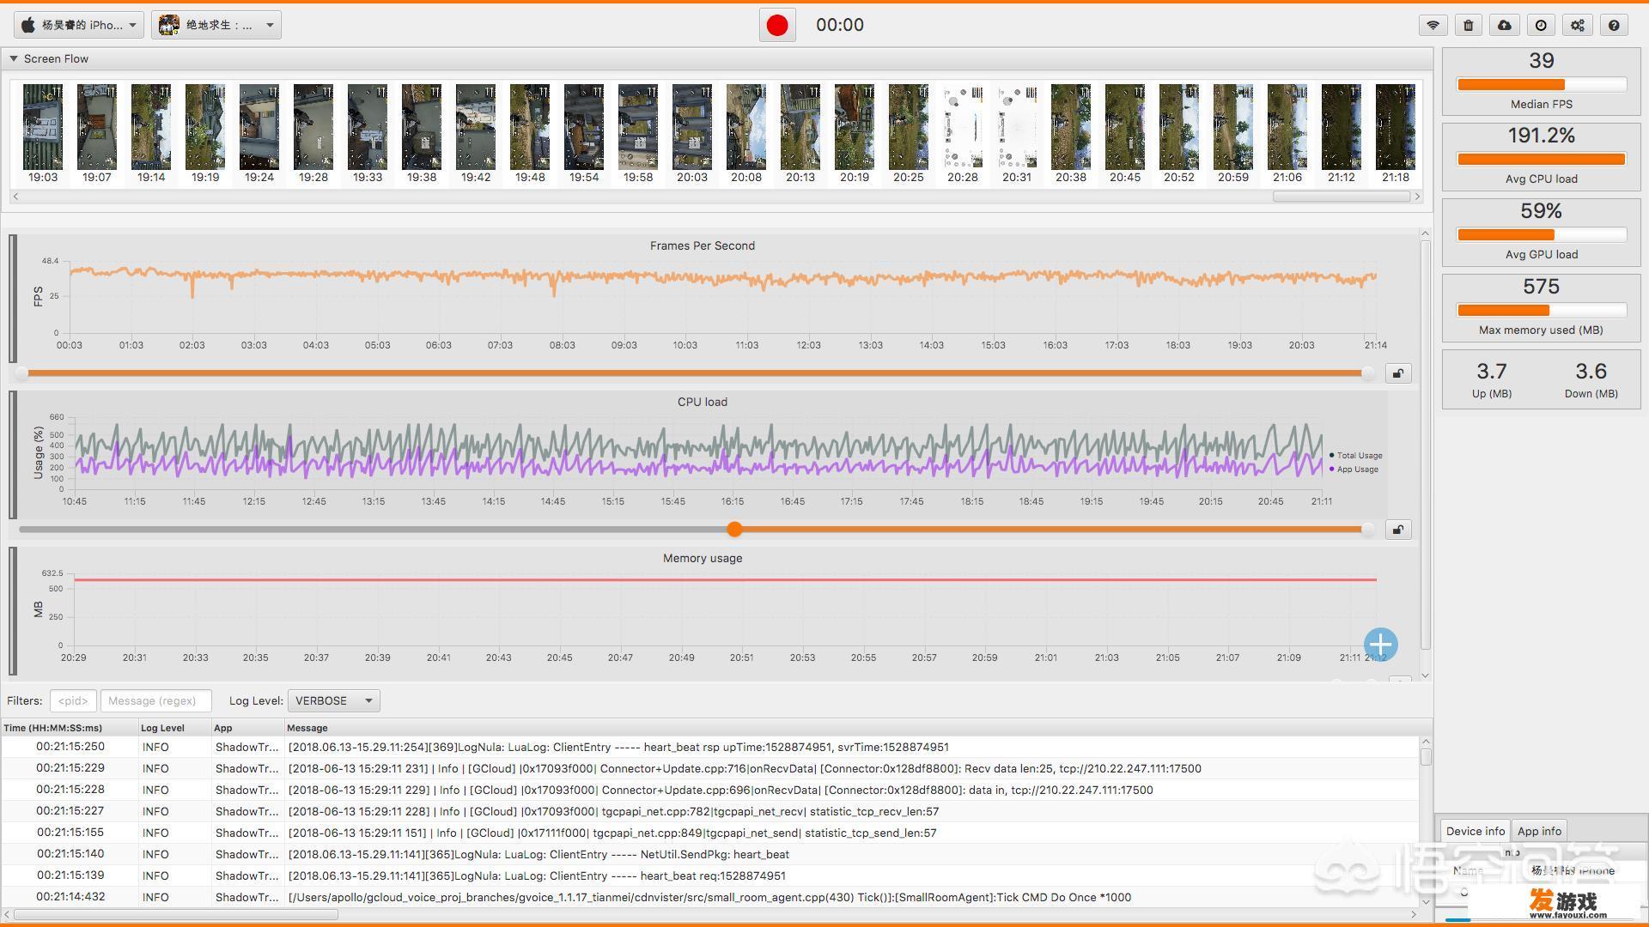Open the Log Level VERBOSE dropdown

point(333,700)
